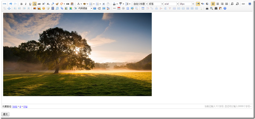
Task: Toggle fullscreen editor mode
Action: 250,4
